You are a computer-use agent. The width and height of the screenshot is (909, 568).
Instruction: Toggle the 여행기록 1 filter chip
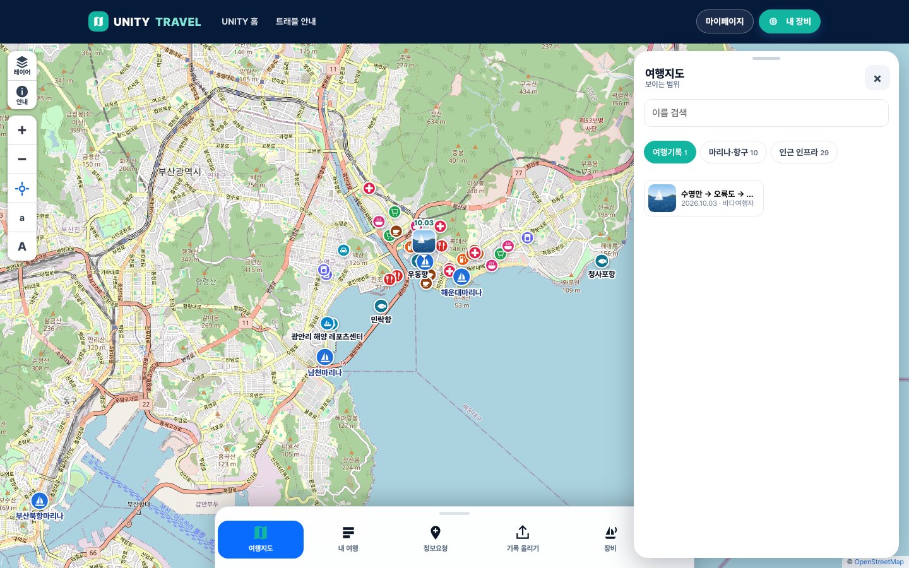point(670,152)
